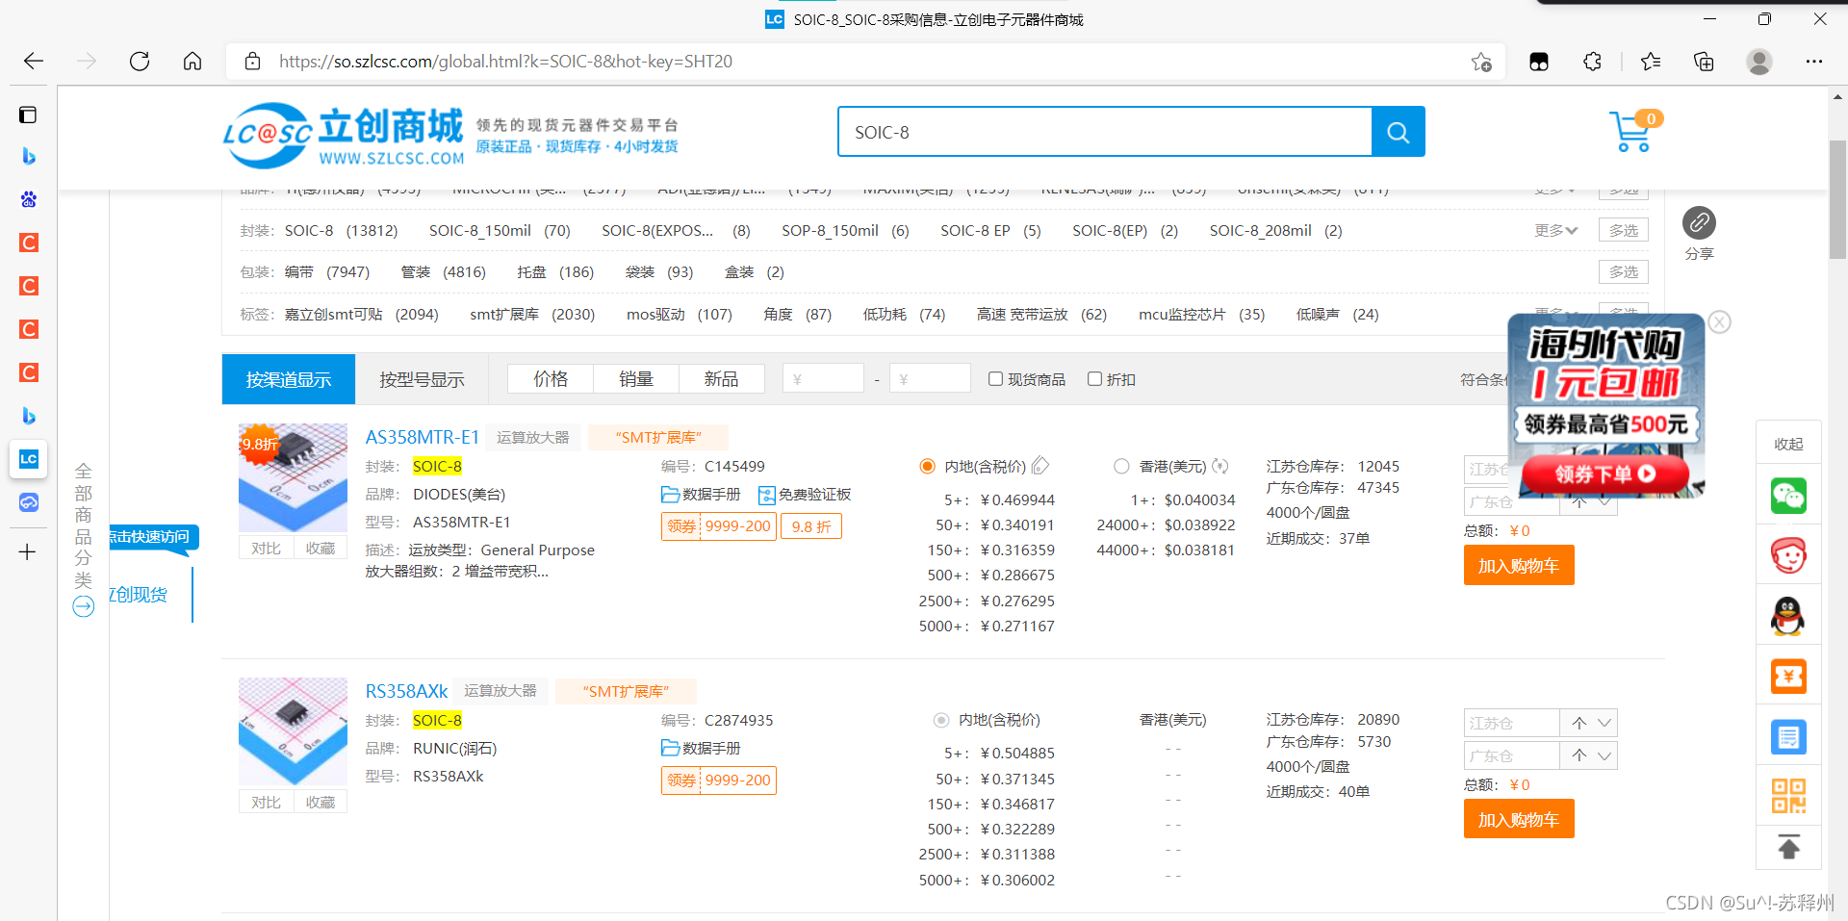Viewport: 1848px width, 921px height.
Task: Open the 数据手册 datasheet icon for AS358MTR-E1
Action: [x=671, y=494]
